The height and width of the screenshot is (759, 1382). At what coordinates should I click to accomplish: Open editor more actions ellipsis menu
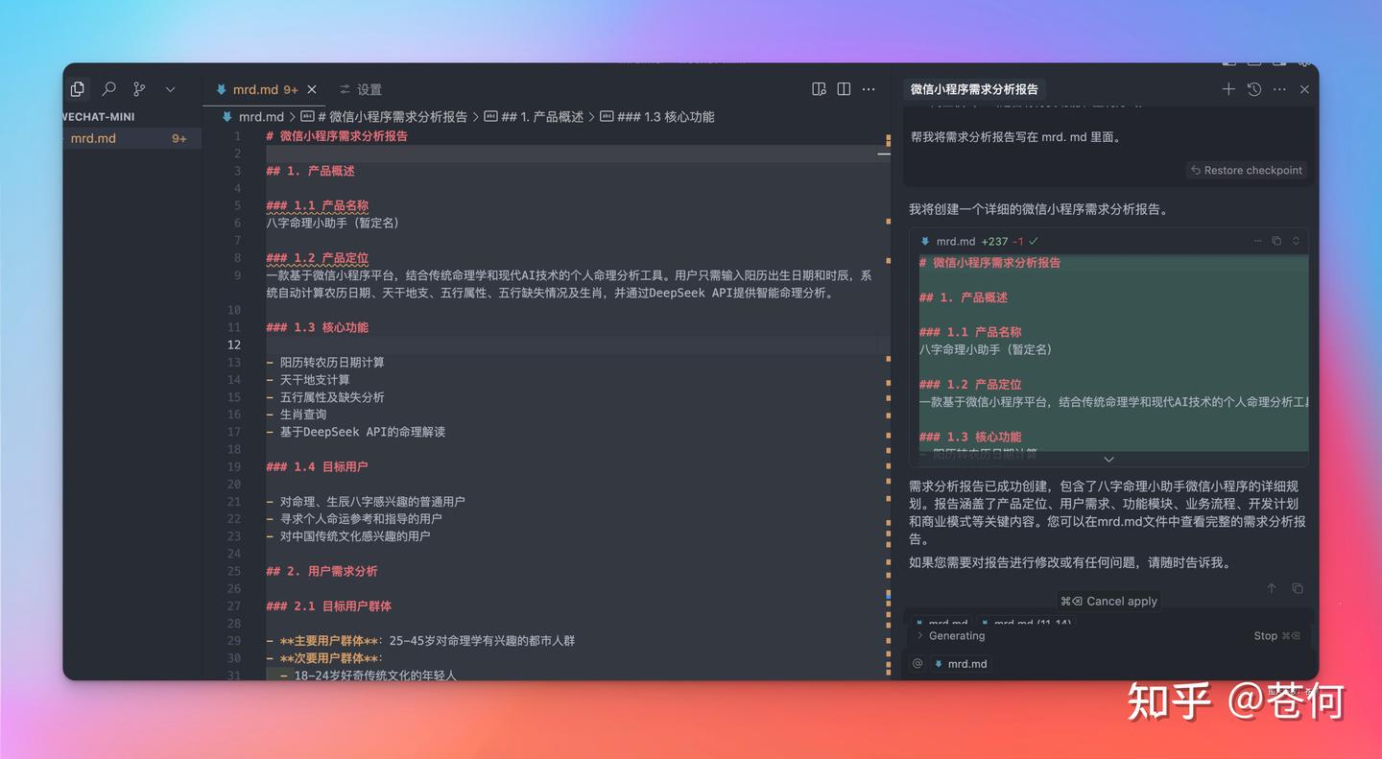click(x=869, y=89)
